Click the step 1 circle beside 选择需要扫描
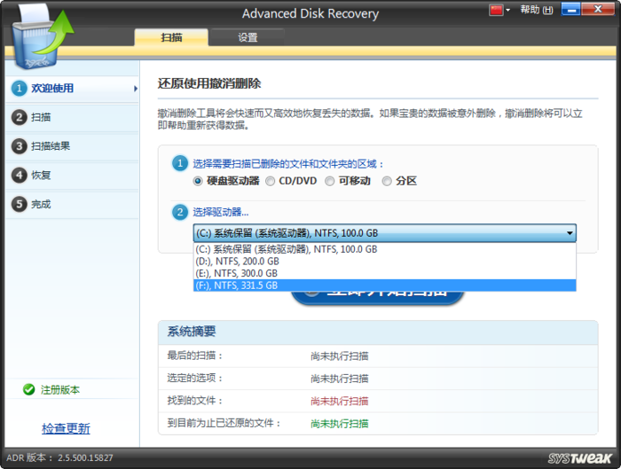The width and height of the screenshot is (621, 469). click(x=180, y=163)
